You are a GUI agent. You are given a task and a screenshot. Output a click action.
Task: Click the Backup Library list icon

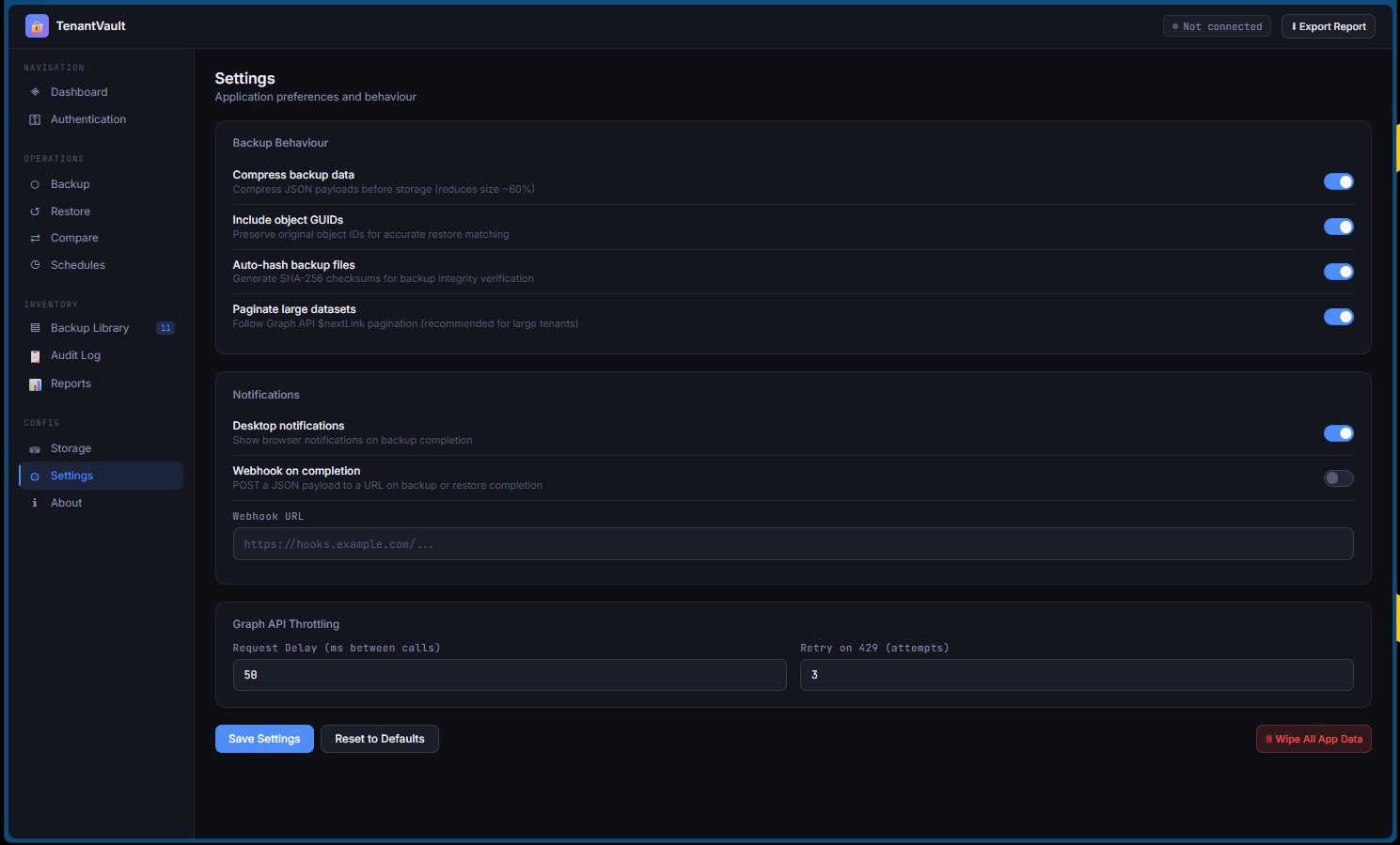[x=35, y=328]
